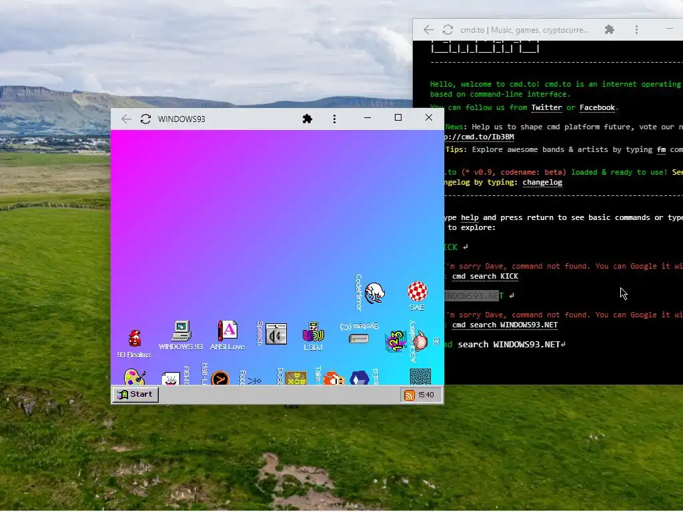Image resolution: width=683 pixels, height=512 pixels.
Task: Open three-dot menu in WINDOWS93 window
Action: 335,119
